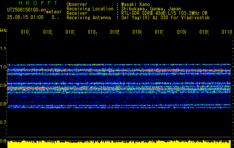Click the 0108 time marker

click(x=182, y=32)
